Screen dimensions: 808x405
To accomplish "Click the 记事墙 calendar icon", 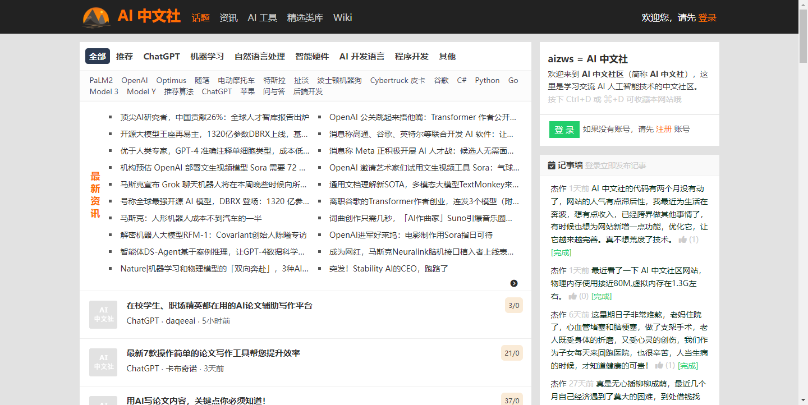I will click(x=552, y=165).
